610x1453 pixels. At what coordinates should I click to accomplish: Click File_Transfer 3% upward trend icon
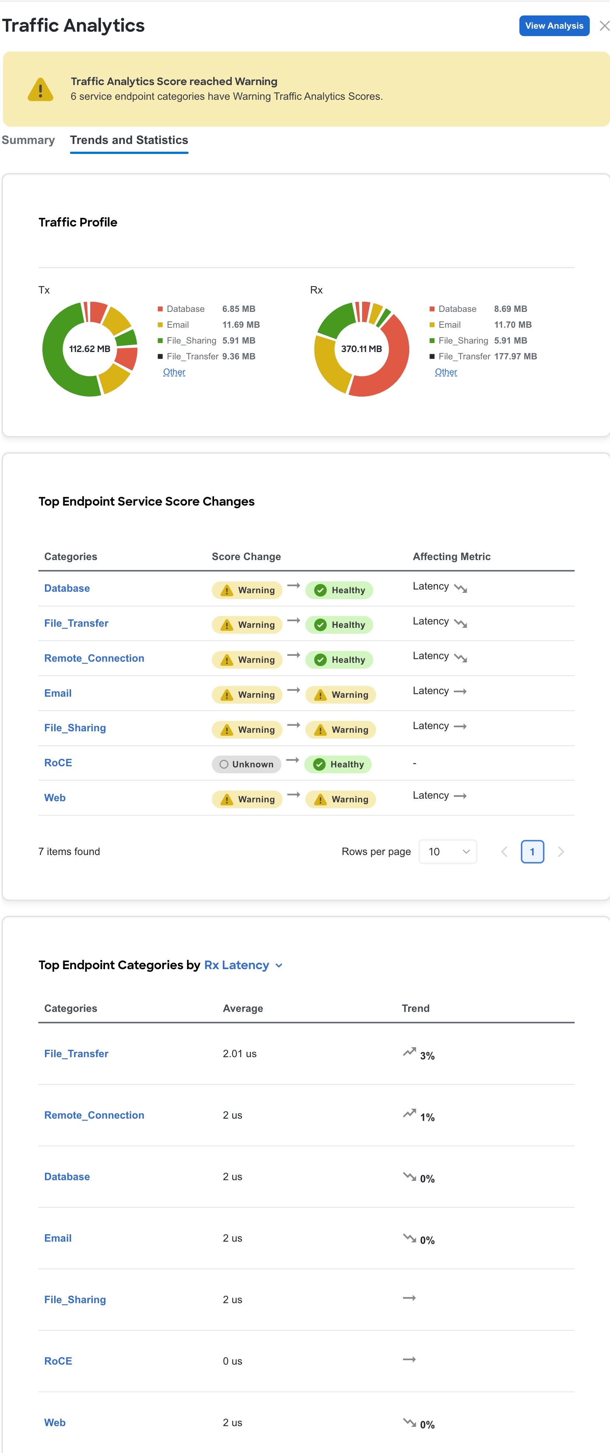[x=409, y=1052]
